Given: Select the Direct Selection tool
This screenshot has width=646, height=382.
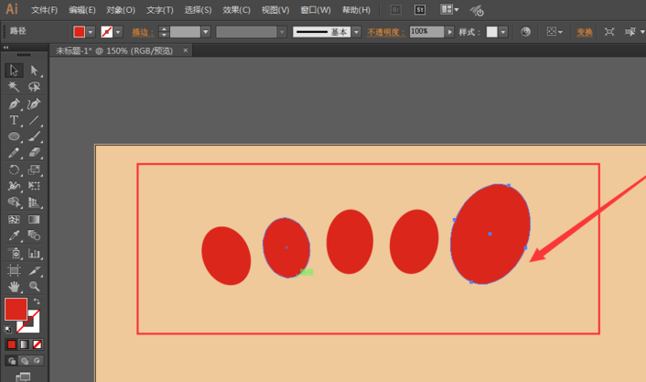Looking at the screenshot, I should click(34, 71).
